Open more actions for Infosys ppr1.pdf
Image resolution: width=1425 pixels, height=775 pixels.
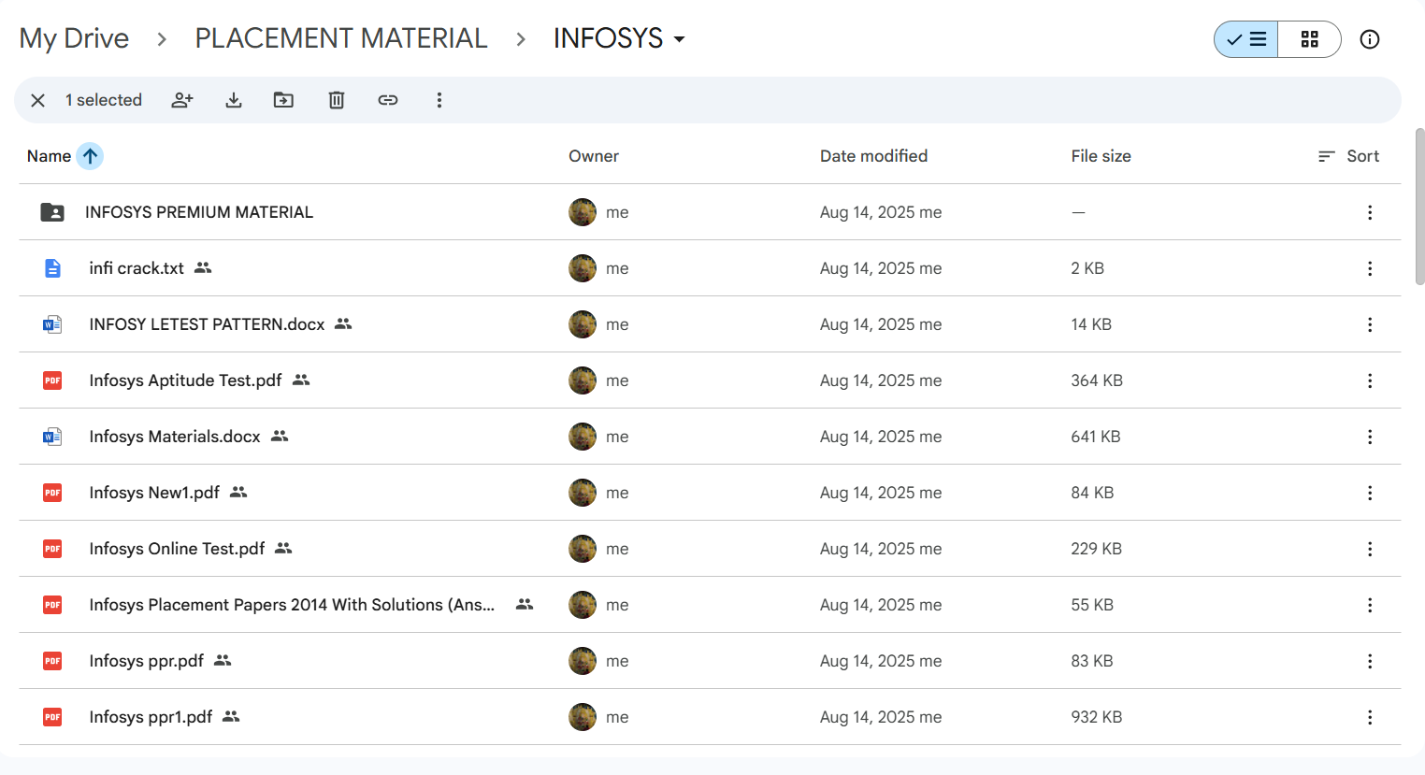click(x=1370, y=717)
